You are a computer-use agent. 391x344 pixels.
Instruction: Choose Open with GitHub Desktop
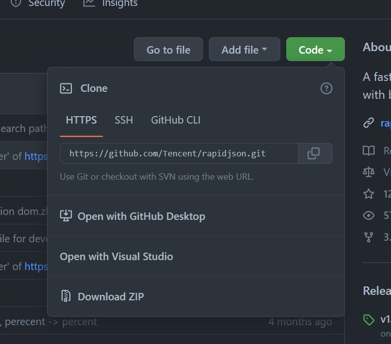coord(196,216)
